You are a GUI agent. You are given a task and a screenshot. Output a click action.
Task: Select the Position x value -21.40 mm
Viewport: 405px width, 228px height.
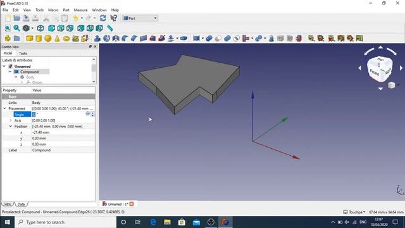click(40, 132)
